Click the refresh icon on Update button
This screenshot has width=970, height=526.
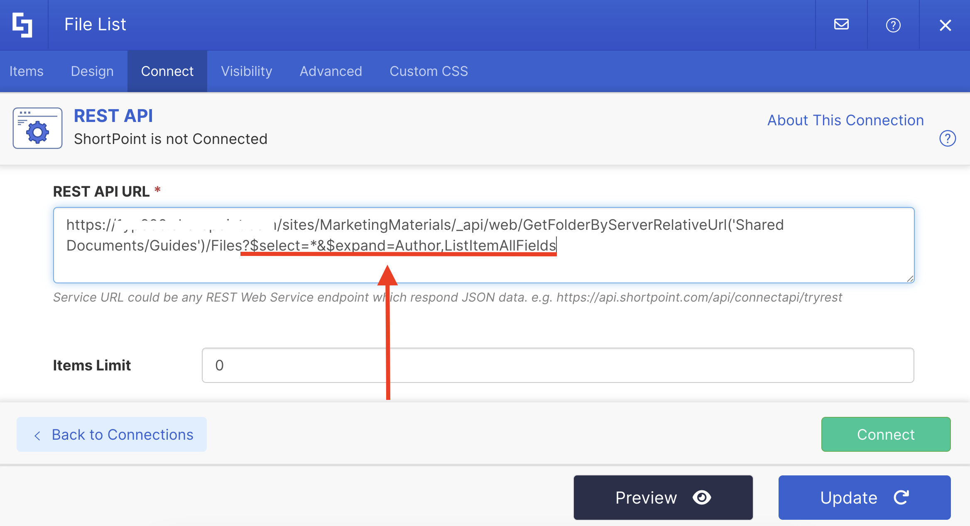point(901,497)
